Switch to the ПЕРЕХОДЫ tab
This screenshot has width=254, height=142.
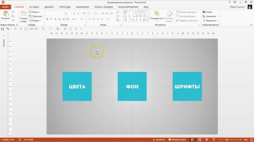65,7
